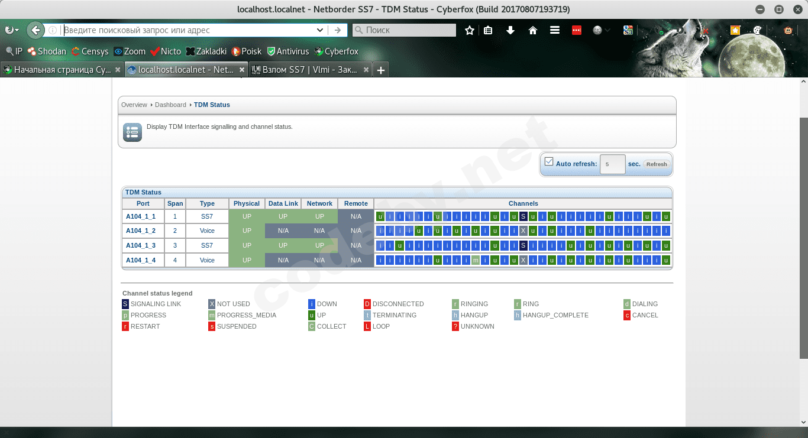
Task: Click the Overview breadcrumb link
Action: [134, 105]
